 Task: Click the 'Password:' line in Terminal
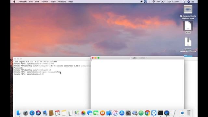tap(18, 68)
